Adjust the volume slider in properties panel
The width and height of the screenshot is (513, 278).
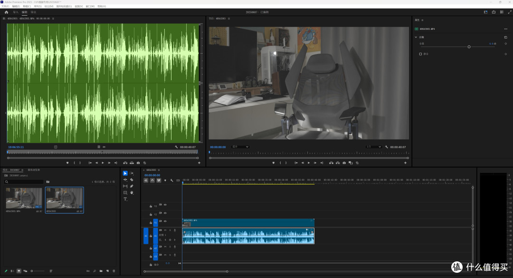coord(469,46)
